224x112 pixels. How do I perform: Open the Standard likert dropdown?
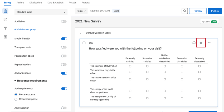click(41, 12)
